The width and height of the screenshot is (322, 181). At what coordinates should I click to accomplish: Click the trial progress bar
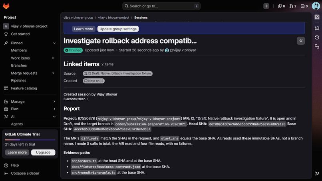coord(30,140)
